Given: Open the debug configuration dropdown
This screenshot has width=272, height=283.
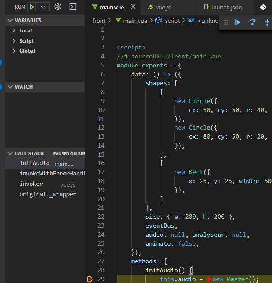Looking at the screenshot, I should click(43, 7).
